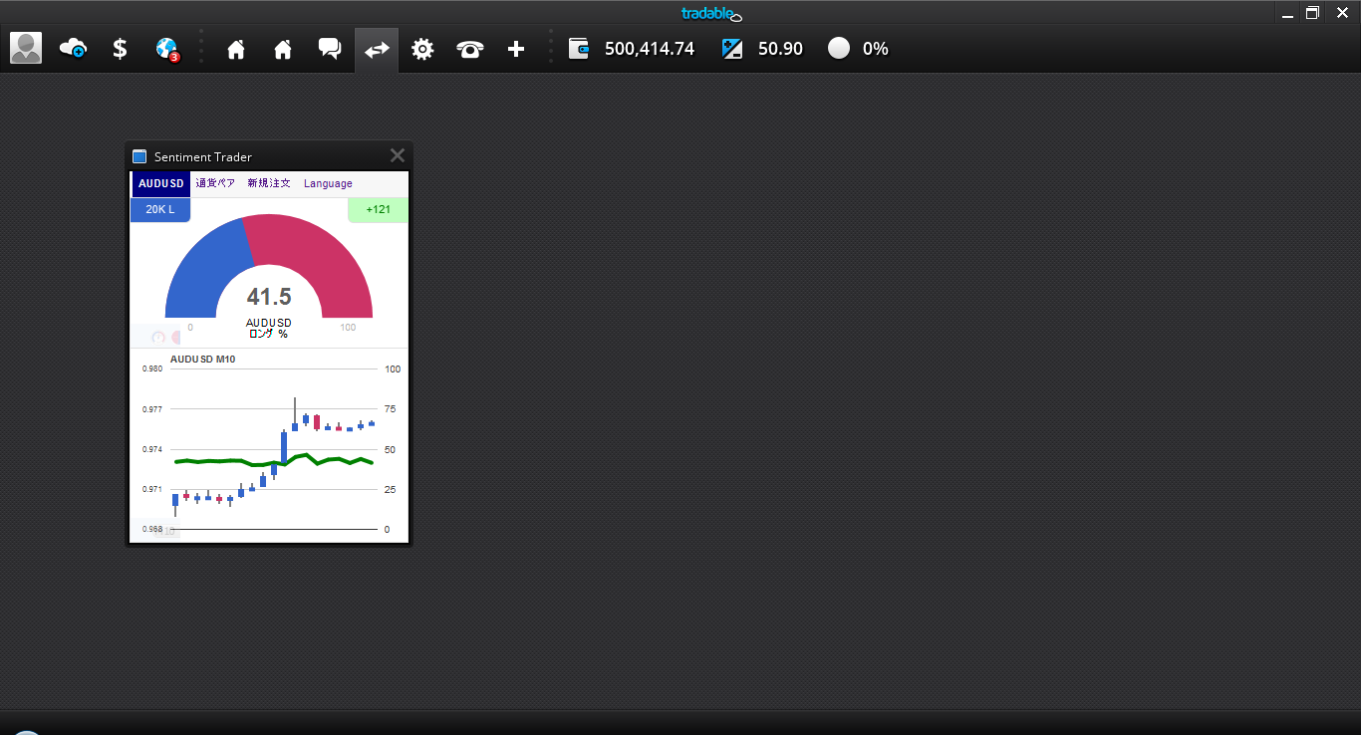Click the blue 20K L position button
Viewport: 1361px width, 735px height.
point(159,209)
